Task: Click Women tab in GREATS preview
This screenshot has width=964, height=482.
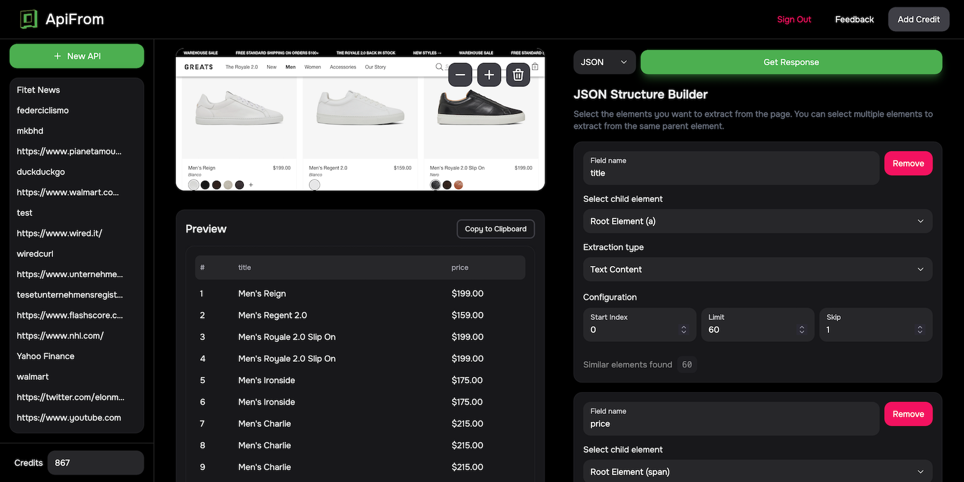Action: [x=312, y=67]
